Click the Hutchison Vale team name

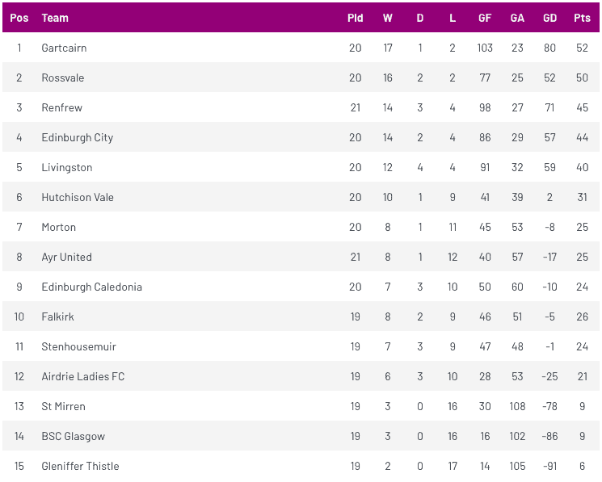coord(78,197)
